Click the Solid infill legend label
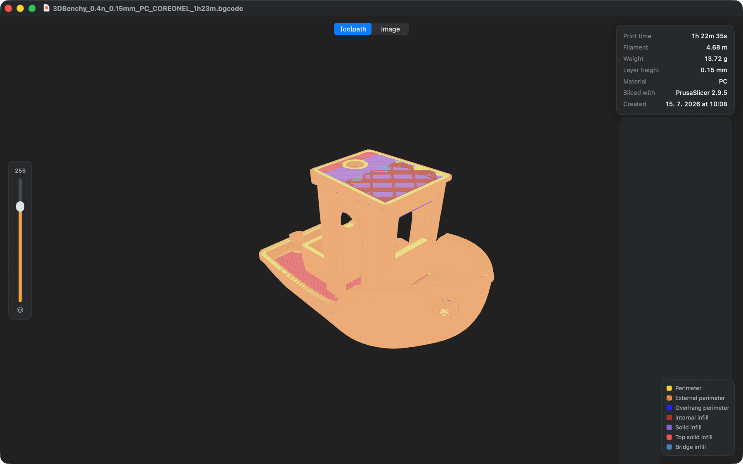 [688, 427]
